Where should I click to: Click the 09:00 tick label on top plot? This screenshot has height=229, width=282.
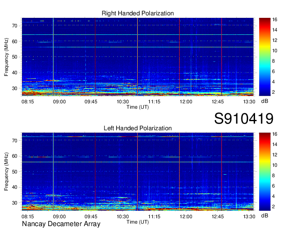59,102
